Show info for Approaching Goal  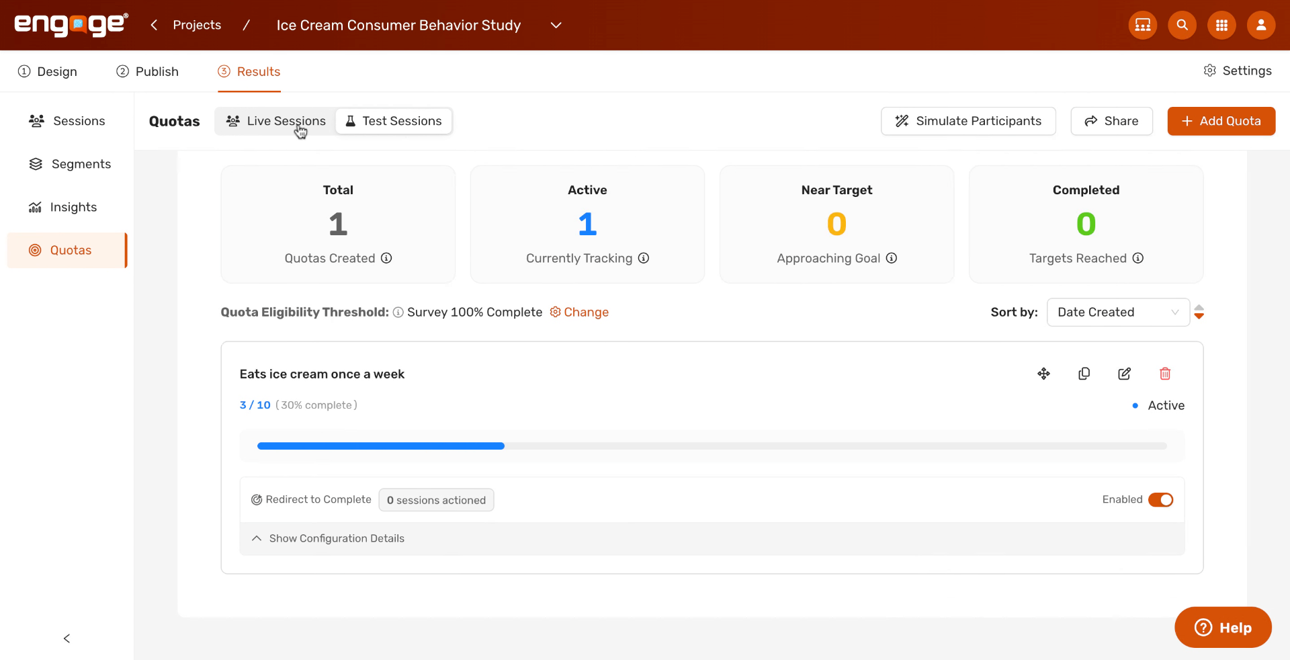[892, 258]
